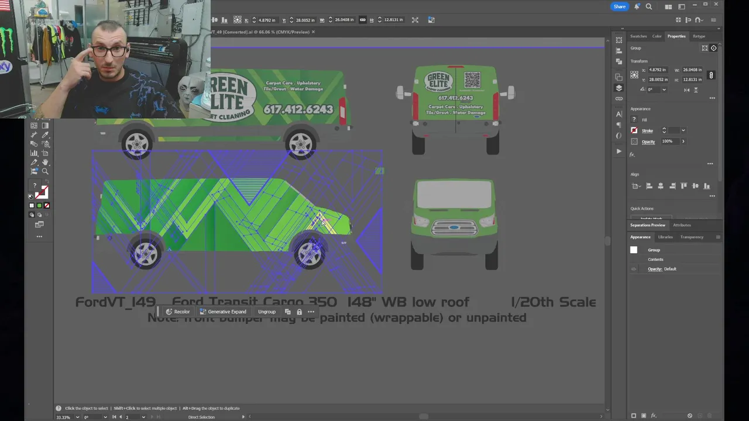Reset to default fill and stroke

coord(30,196)
